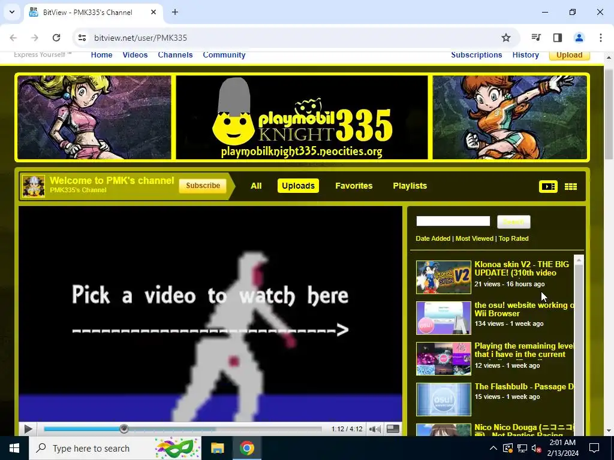Open the taskbar security tray icon

pos(508,448)
